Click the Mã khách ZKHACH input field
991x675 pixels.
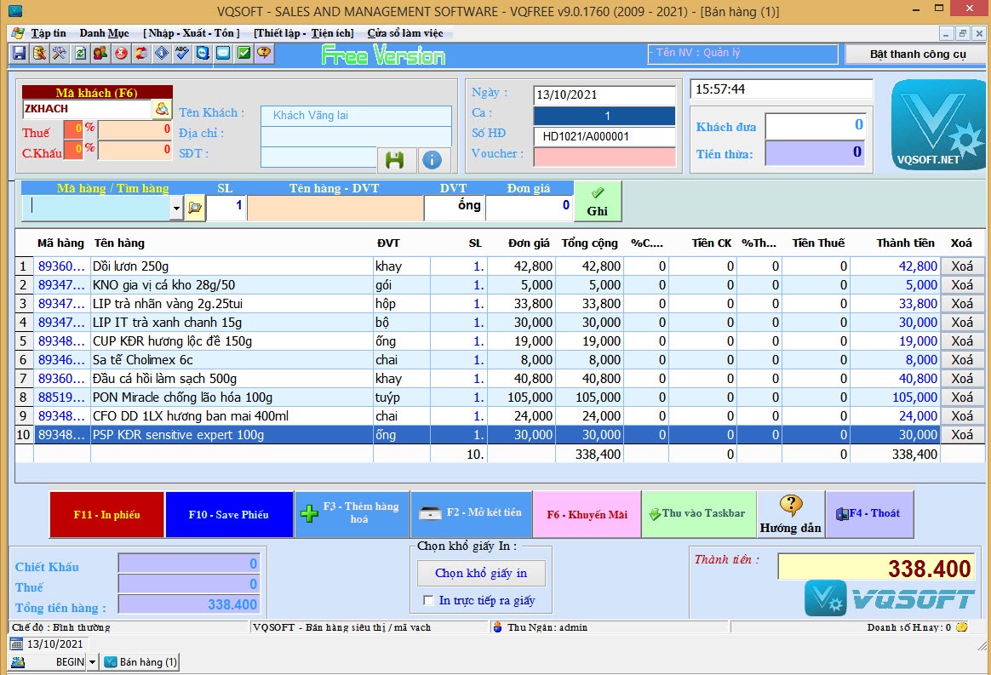pos(87,109)
